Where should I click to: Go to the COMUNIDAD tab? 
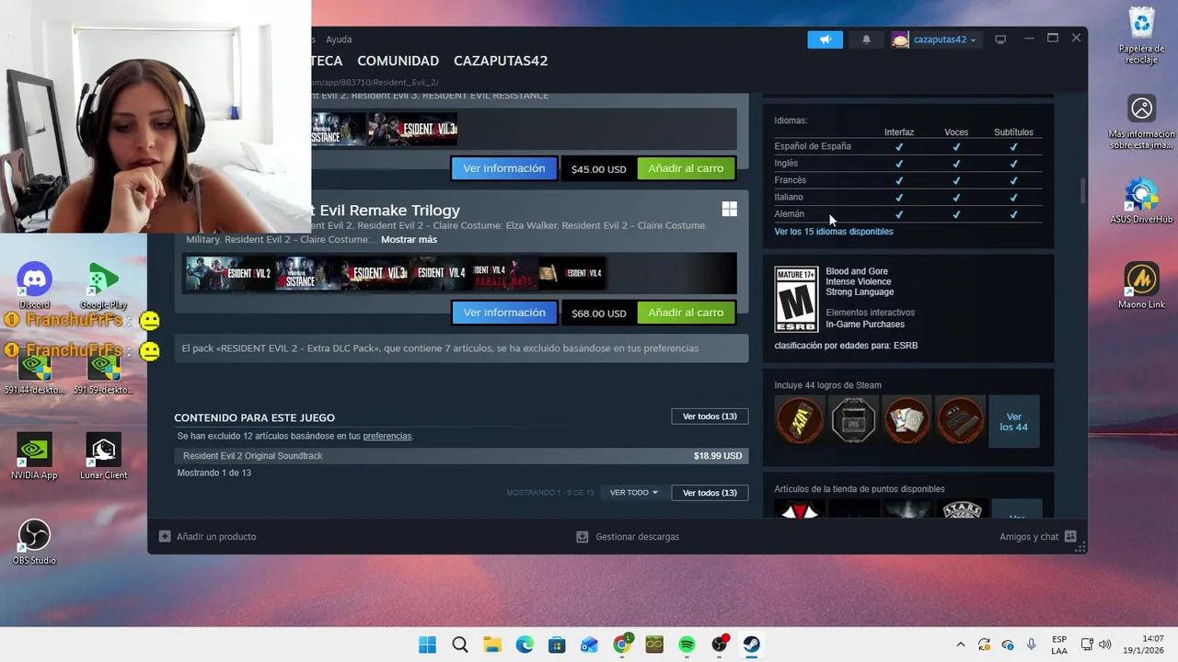pyautogui.click(x=398, y=61)
